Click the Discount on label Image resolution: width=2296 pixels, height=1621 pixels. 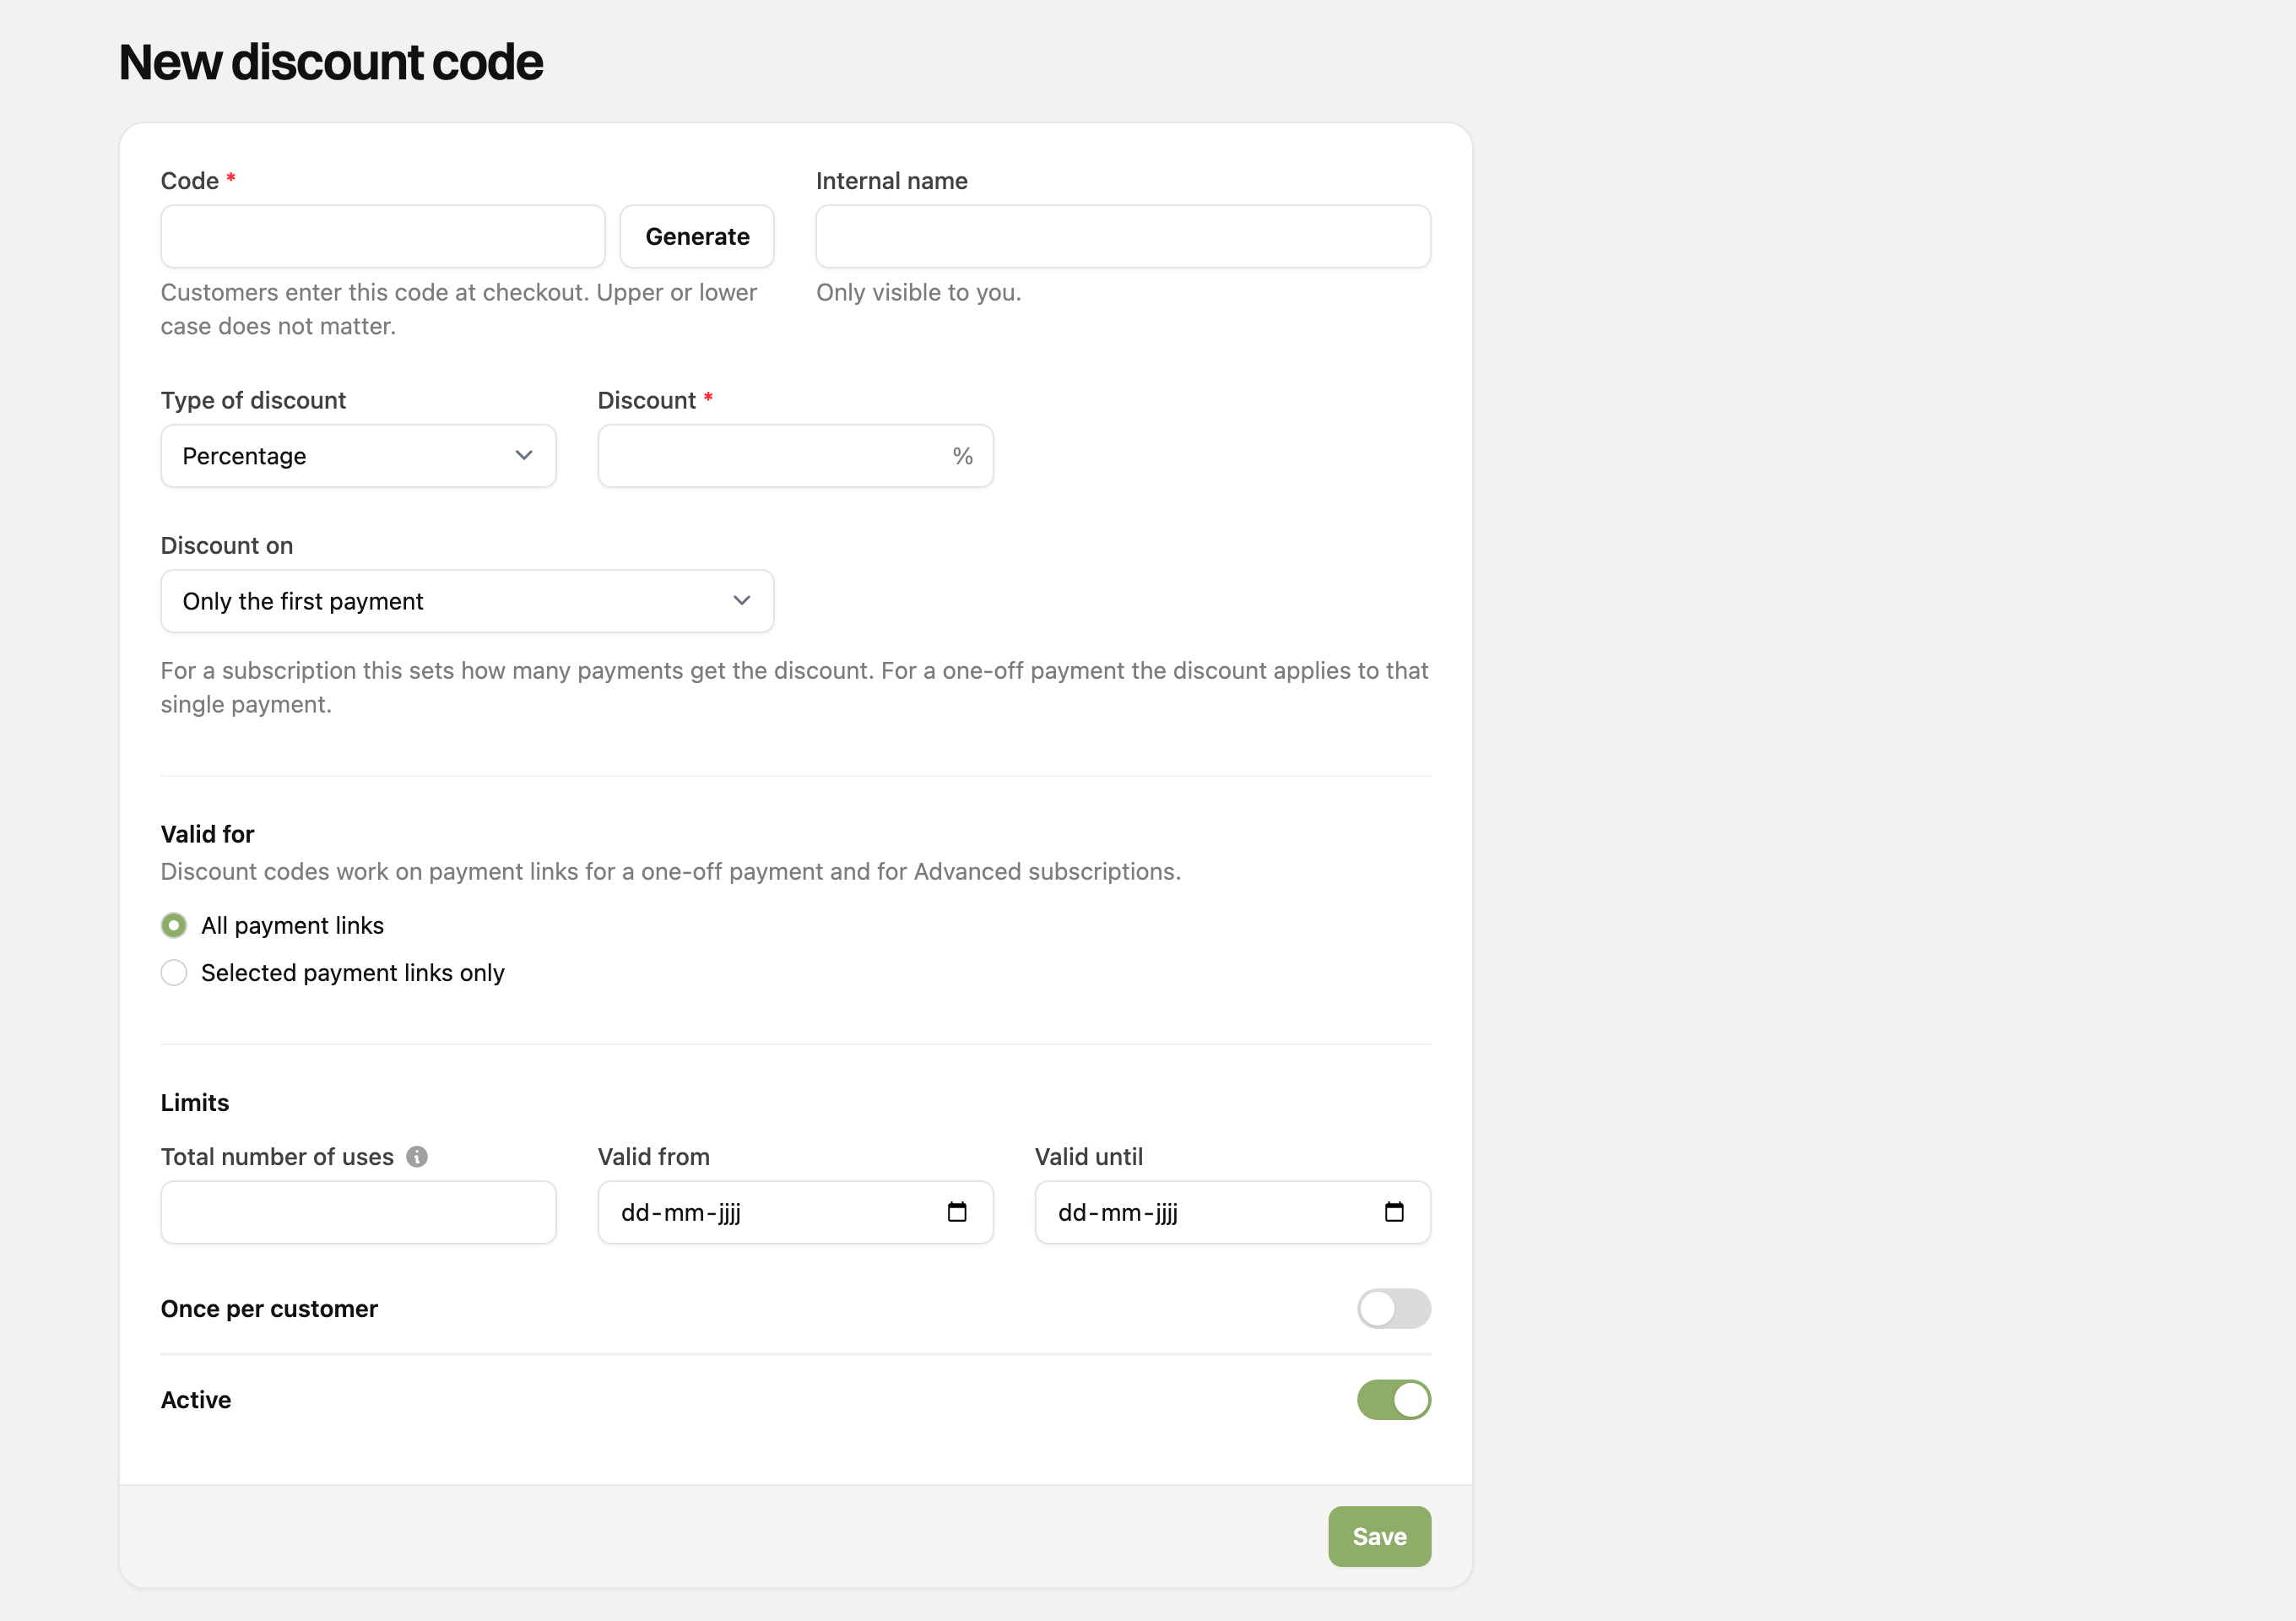coord(227,545)
